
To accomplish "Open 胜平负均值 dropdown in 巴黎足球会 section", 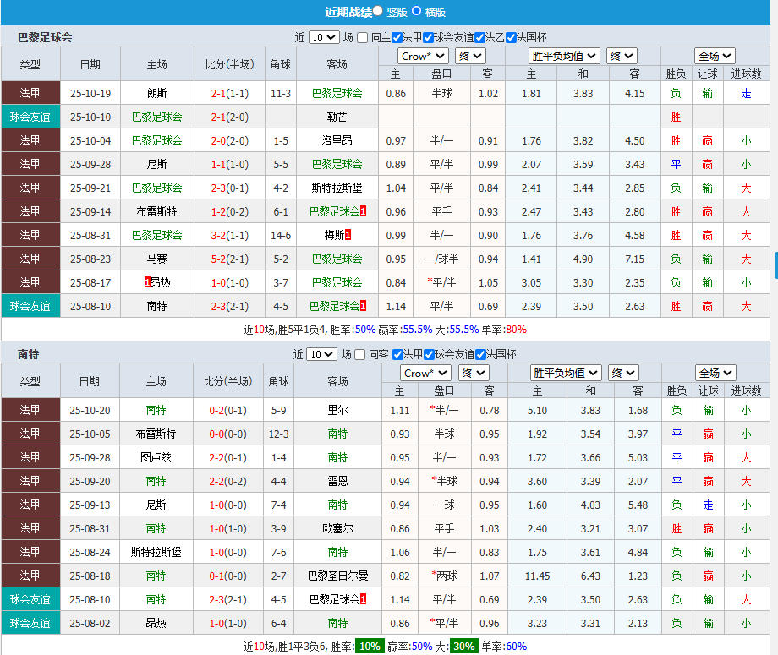I will click(x=565, y=56).
